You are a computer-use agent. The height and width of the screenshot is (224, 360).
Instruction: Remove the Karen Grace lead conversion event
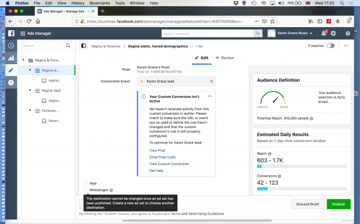(x=211, y=81)
